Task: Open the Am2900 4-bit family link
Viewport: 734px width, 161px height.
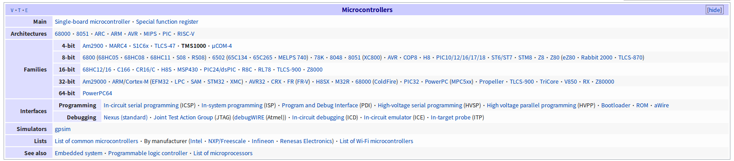Action: click(93, 46)
